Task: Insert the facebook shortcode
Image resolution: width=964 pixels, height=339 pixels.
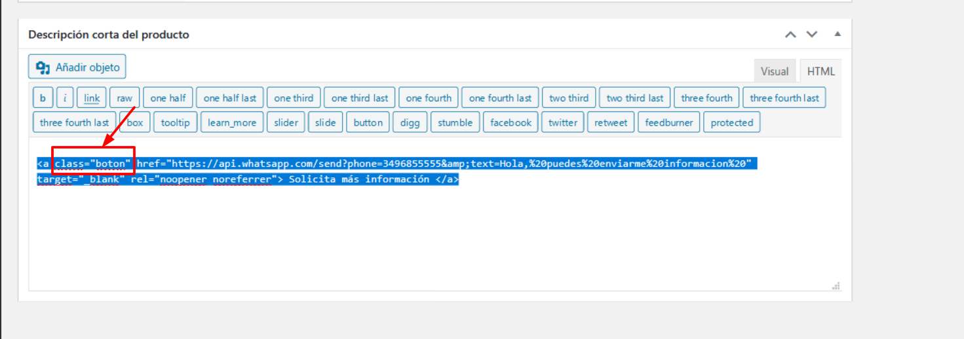Action: click(x=511, y=122)
